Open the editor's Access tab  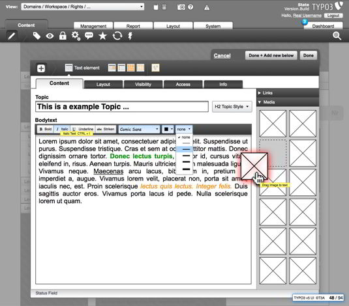click(x=183, y=85)
